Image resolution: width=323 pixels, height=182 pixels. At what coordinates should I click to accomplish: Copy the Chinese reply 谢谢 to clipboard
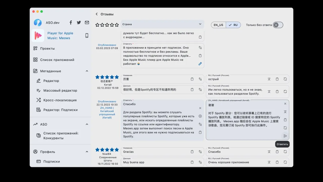[285, 120]
